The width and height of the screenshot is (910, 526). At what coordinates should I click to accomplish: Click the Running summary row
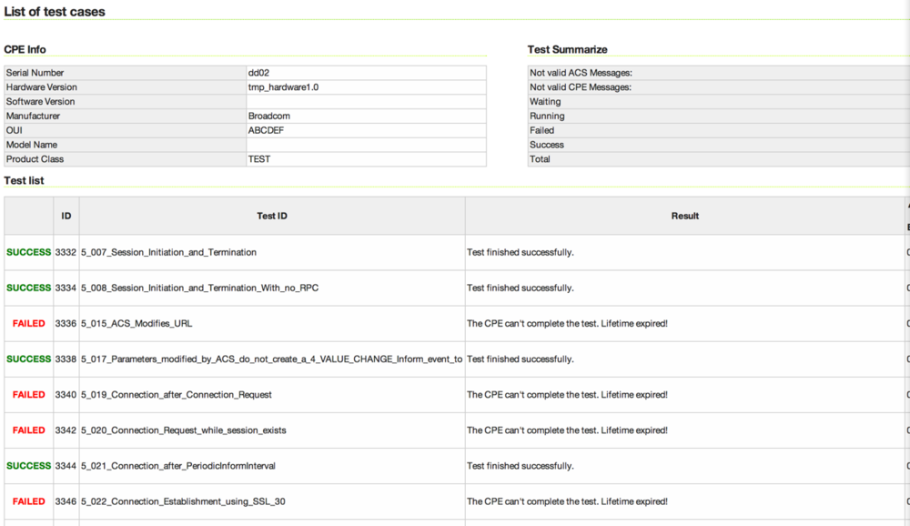(x=719, y=116)
